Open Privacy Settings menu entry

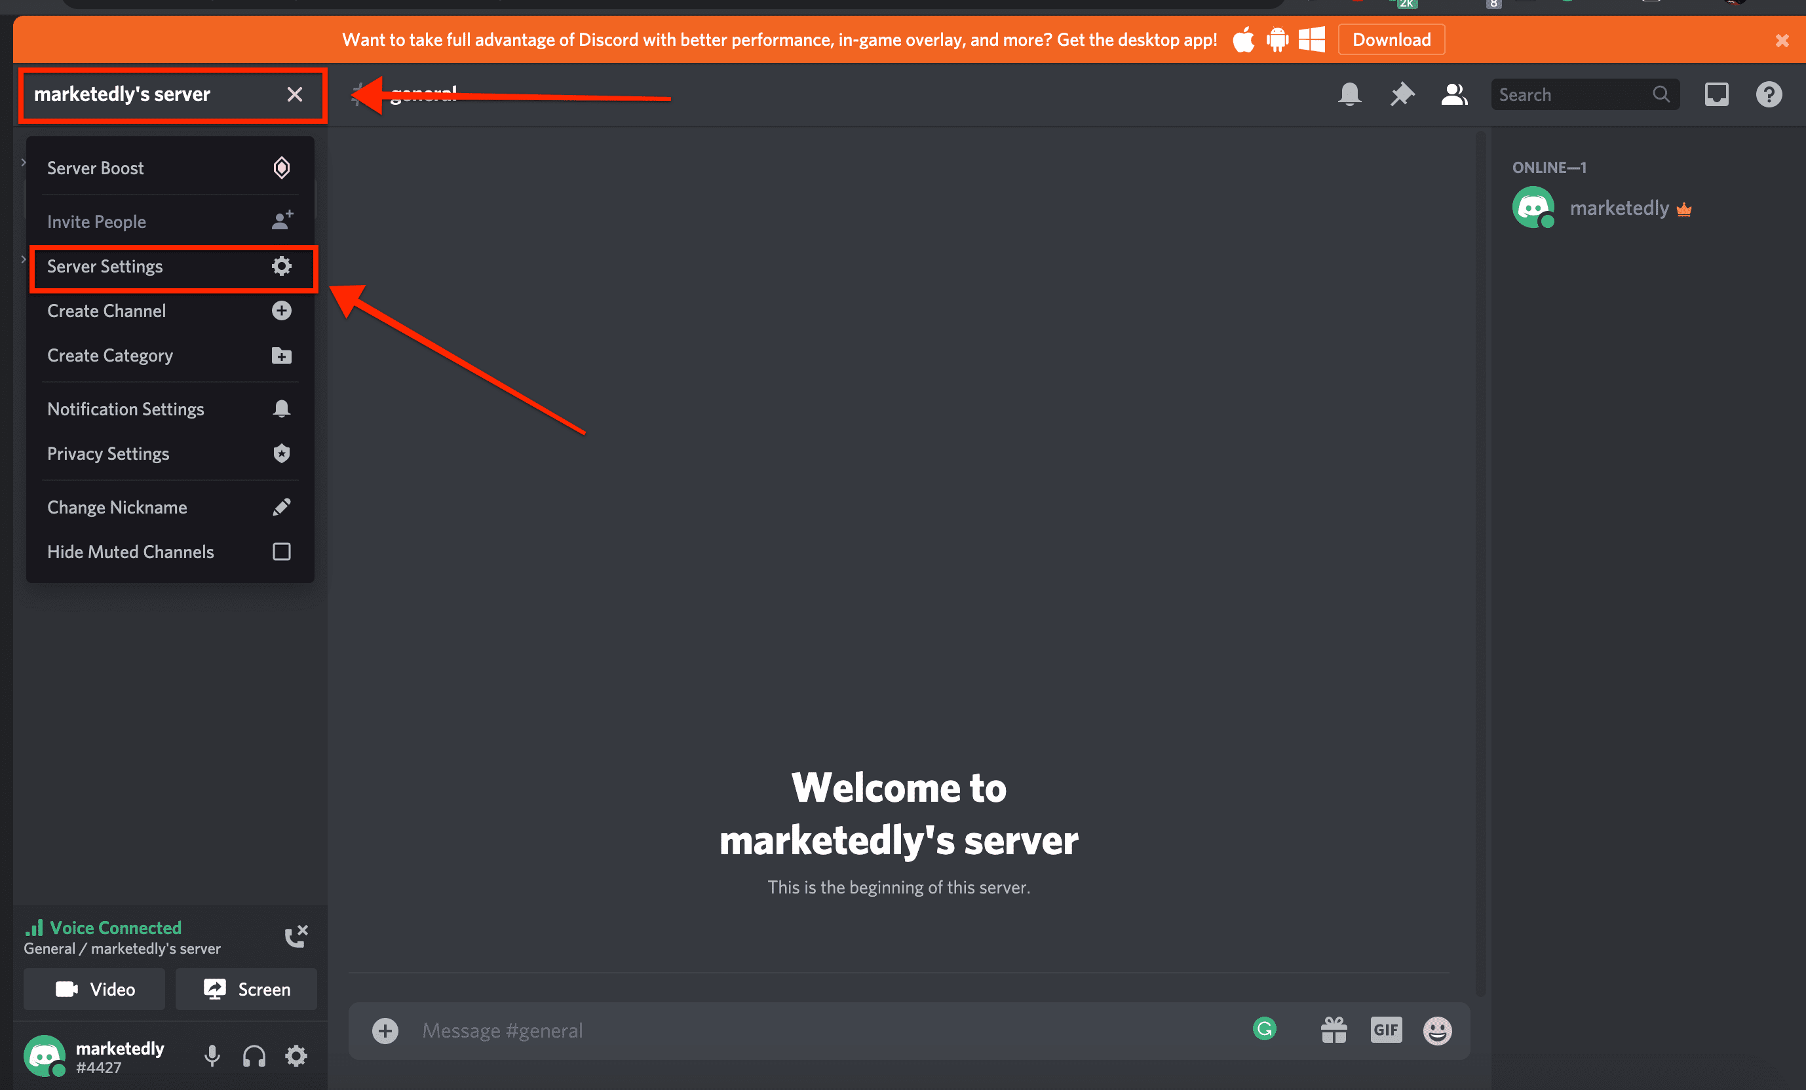170,453
